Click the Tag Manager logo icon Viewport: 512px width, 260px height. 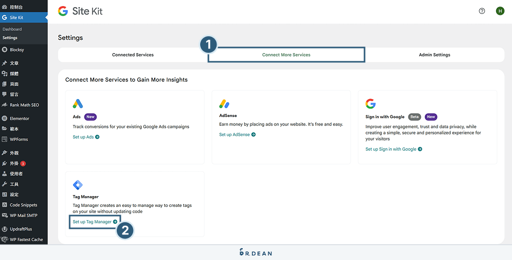[x=78, y=185]
